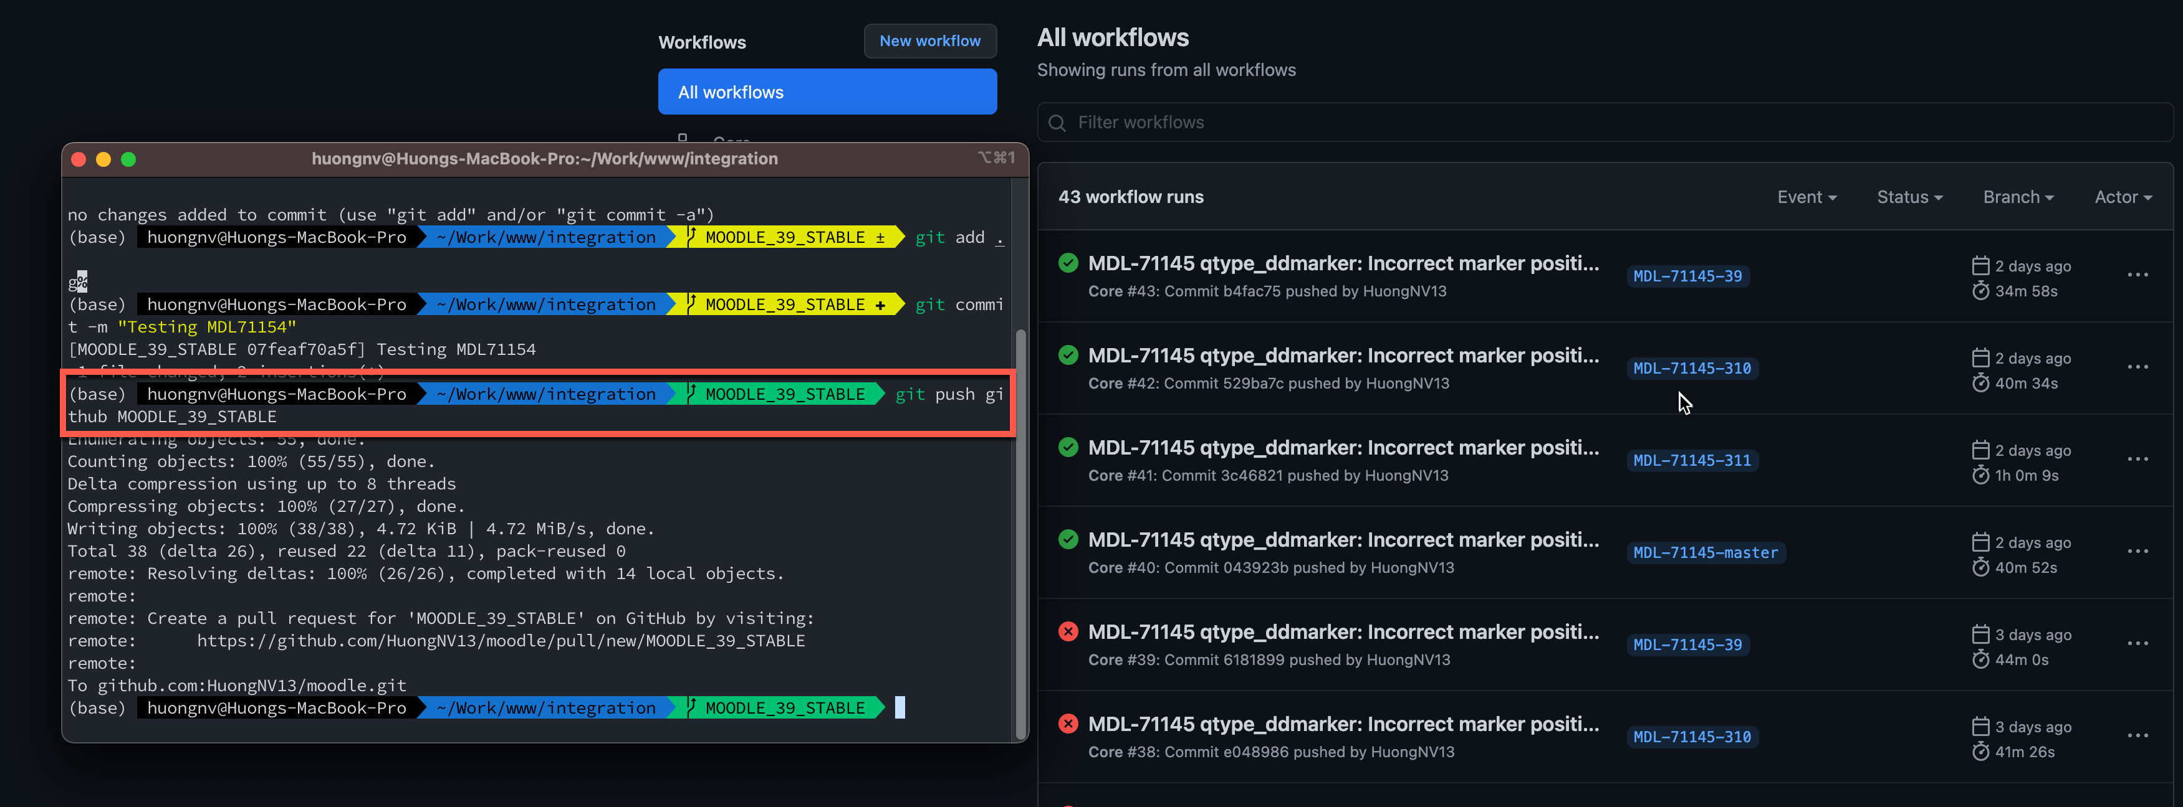Click the MDL-71145-311 branch label
Screen dimensions: 2183x807
pos(1692,461)
